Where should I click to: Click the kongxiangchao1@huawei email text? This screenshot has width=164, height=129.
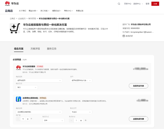point(142,32)
